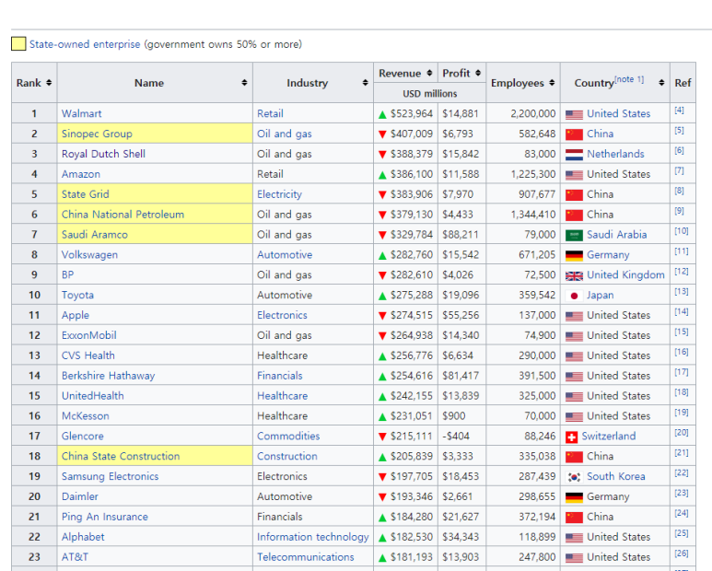
Task: Open the McKesson company link
Action: point(86,415)
